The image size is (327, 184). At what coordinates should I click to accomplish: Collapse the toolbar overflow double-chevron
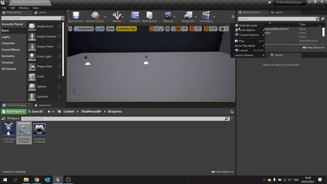click(x=233, y=17)
